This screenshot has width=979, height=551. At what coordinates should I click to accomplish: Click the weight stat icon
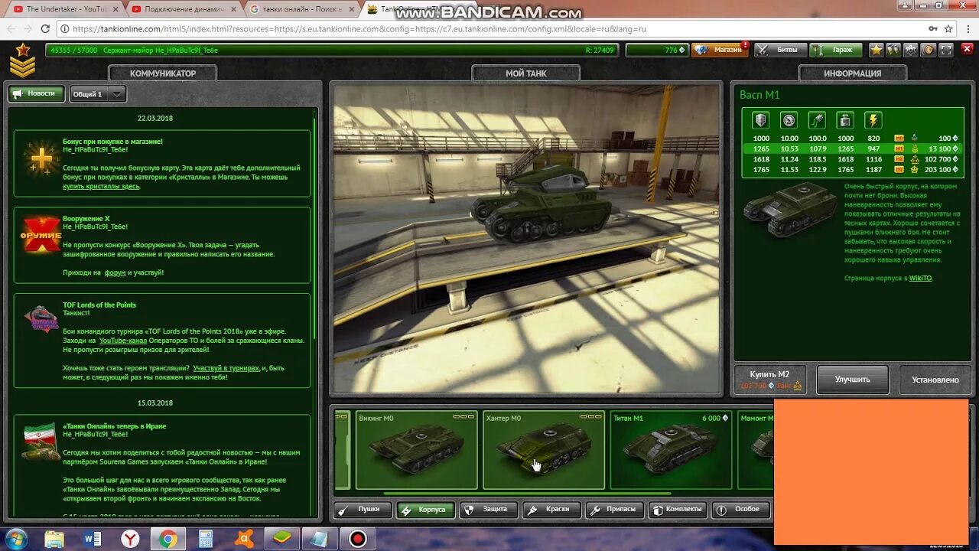tap(845, 120)
